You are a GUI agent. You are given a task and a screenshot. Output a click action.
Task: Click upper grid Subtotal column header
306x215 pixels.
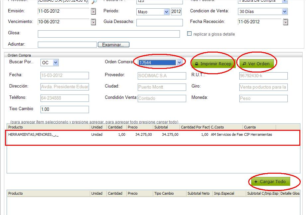click(166, 127)
